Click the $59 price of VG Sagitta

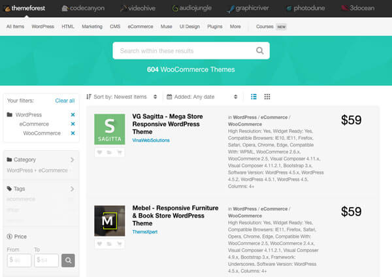click(x=351, y=120)
